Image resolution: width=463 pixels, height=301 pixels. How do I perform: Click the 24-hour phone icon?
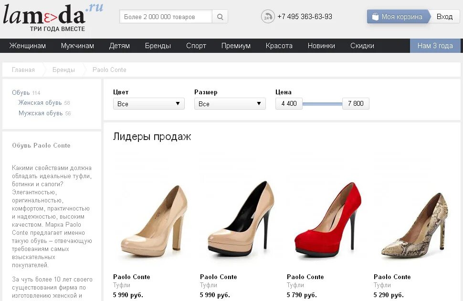click(267, 17)
